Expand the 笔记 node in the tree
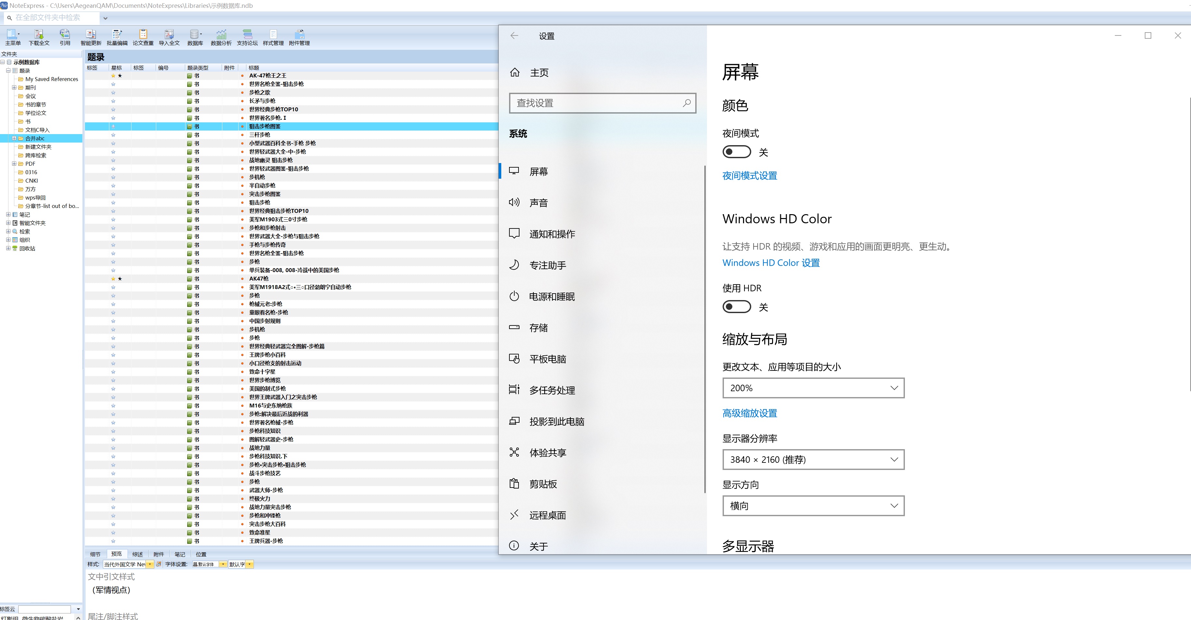Image resolution: width=1191 pixels, height=620 pixels. click(8, 214)
